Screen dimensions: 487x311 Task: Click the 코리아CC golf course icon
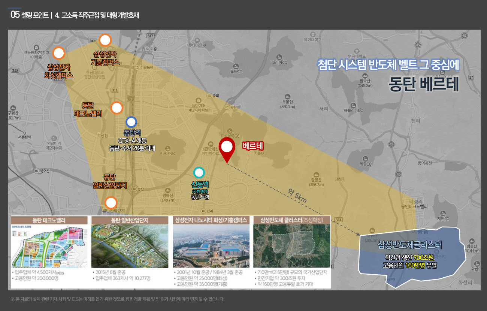(279, 56)
